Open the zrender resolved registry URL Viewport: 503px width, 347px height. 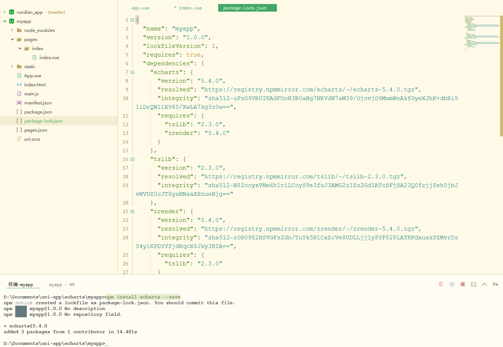[x=309, y=229]
